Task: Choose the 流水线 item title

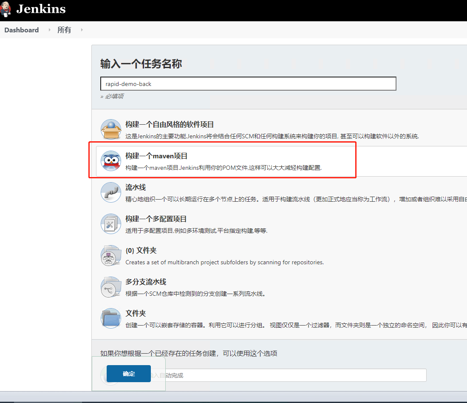Action: coord(136,187)
